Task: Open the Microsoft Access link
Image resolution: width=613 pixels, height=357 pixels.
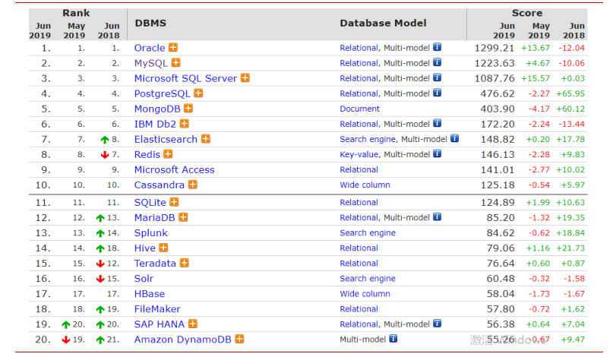Action: pos(175,170)
